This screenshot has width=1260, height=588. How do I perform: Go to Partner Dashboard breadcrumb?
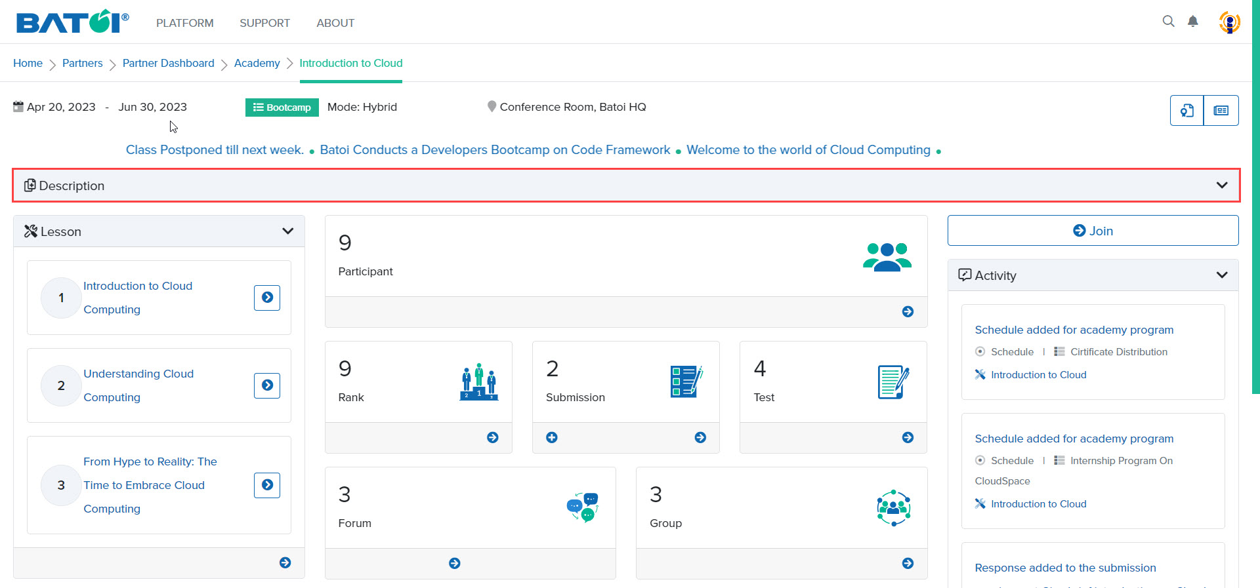(169, 63)
